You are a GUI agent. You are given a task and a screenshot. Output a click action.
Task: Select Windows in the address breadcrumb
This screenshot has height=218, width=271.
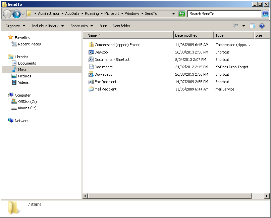[x=132, y=13]
